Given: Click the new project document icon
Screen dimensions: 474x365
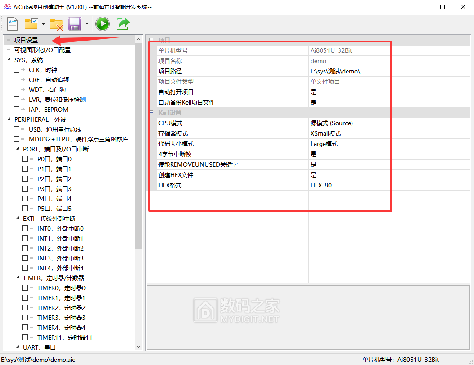Looking at the screenshot, I should pyautogui.click(x=12, y=23).
